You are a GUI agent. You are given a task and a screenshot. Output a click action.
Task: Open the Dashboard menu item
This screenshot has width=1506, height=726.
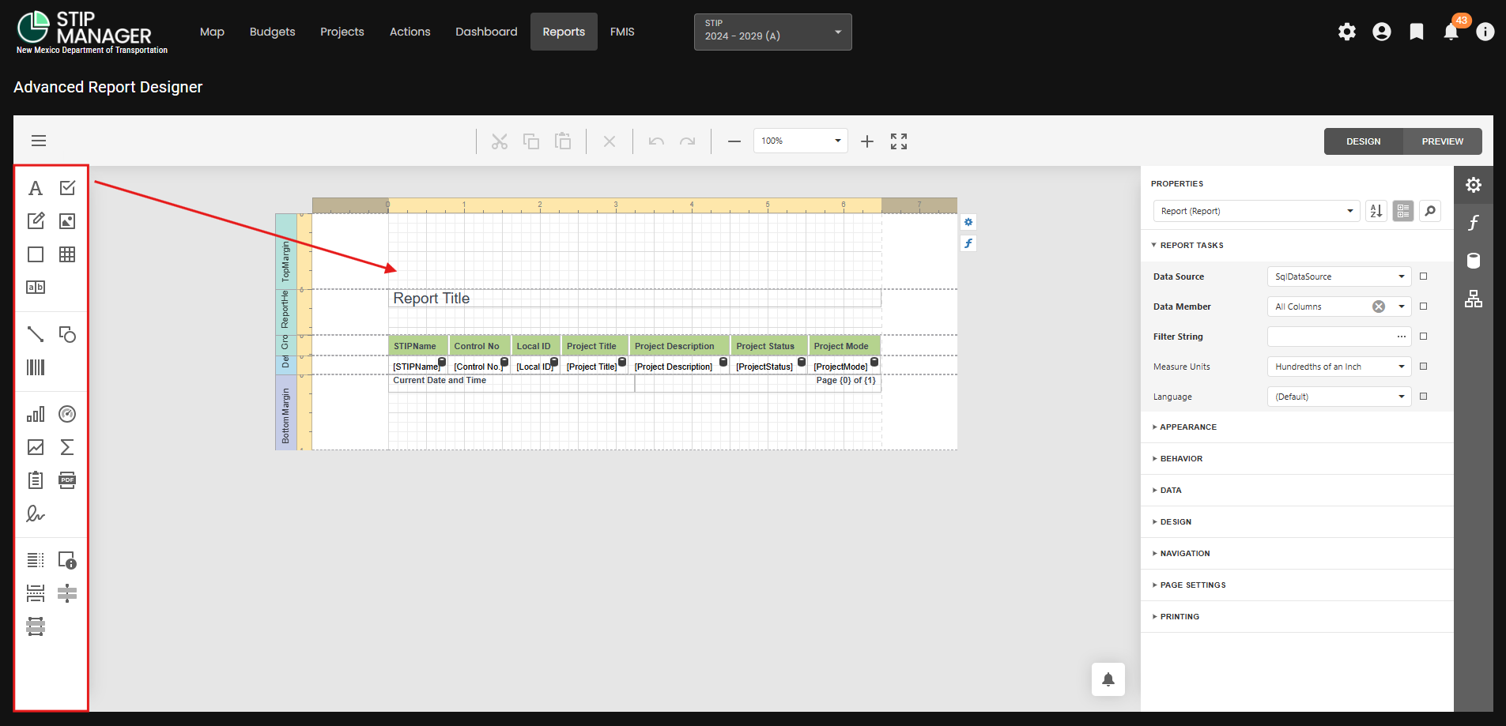pos(486,32)
